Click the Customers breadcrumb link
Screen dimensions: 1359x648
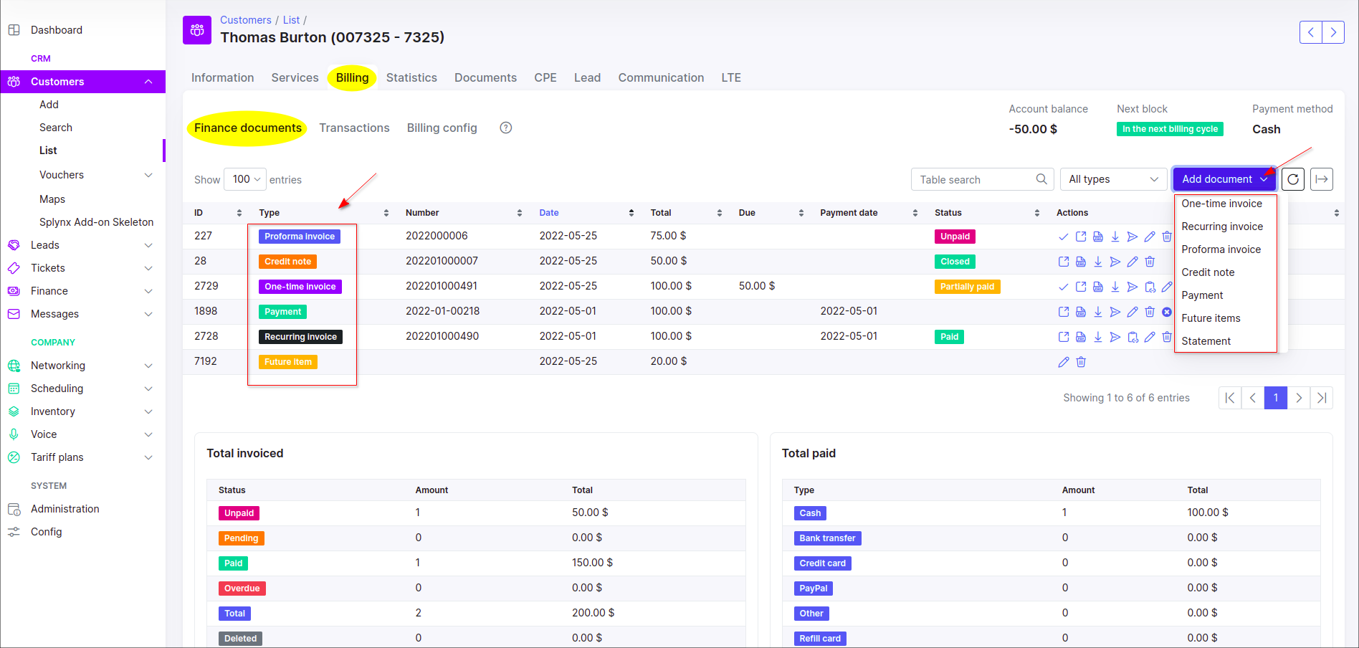(245, 20)
